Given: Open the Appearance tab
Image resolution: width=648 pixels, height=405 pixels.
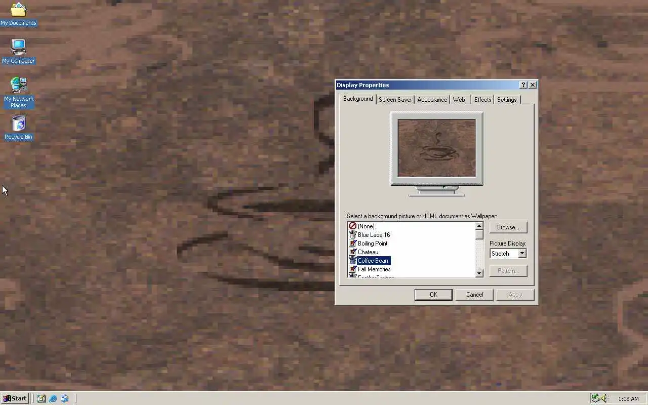Looking at the screenshot, I should pos(432,100).
